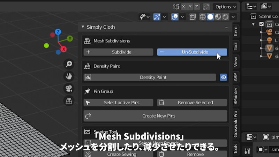The width and height of the screenshot is (279, 157).
Task: Click the negative Z blue gizmo dot
Action: (x=58, y=52)
